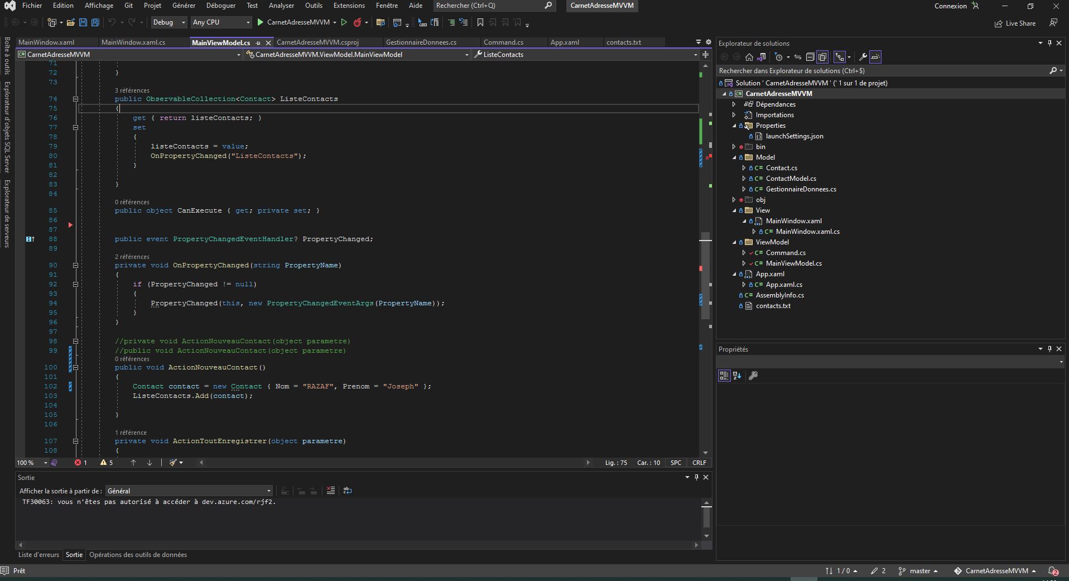The width and height of the screenshot is (1069, 581).
Task: Open Properties wrench icon in Solution Explorer
Action: click(x=863, y=57)
